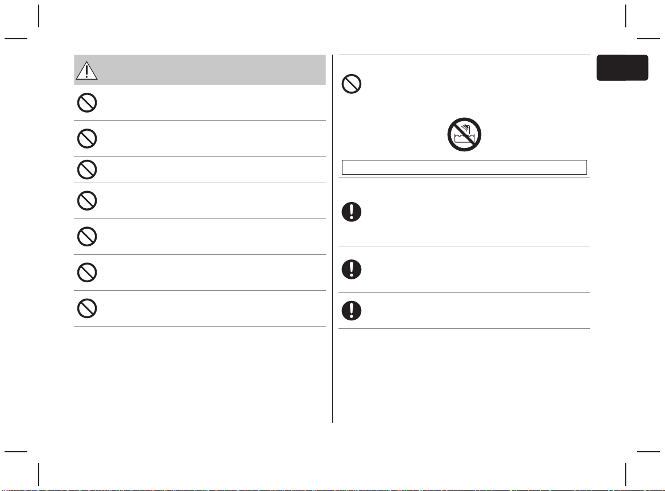The height and width of the screenshot is (491, 665).
Task: Click the first prohibition icon under the warning header
Action: coord(87,102)
